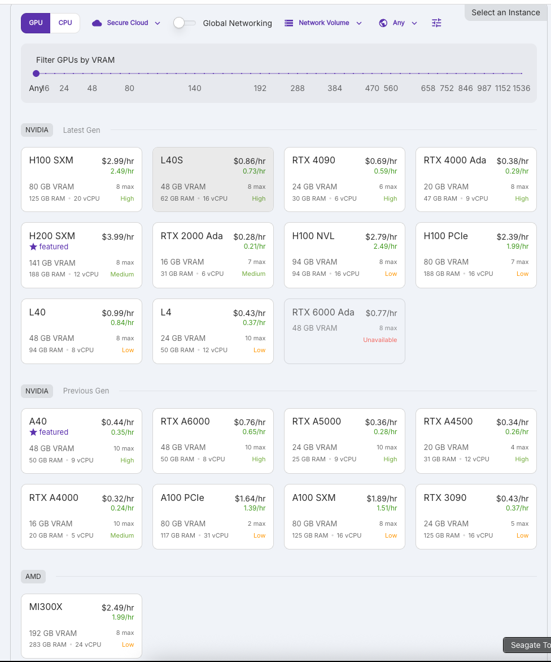Click the 140 VRAM slider label
551x662 pixels.
coord(194,88)
